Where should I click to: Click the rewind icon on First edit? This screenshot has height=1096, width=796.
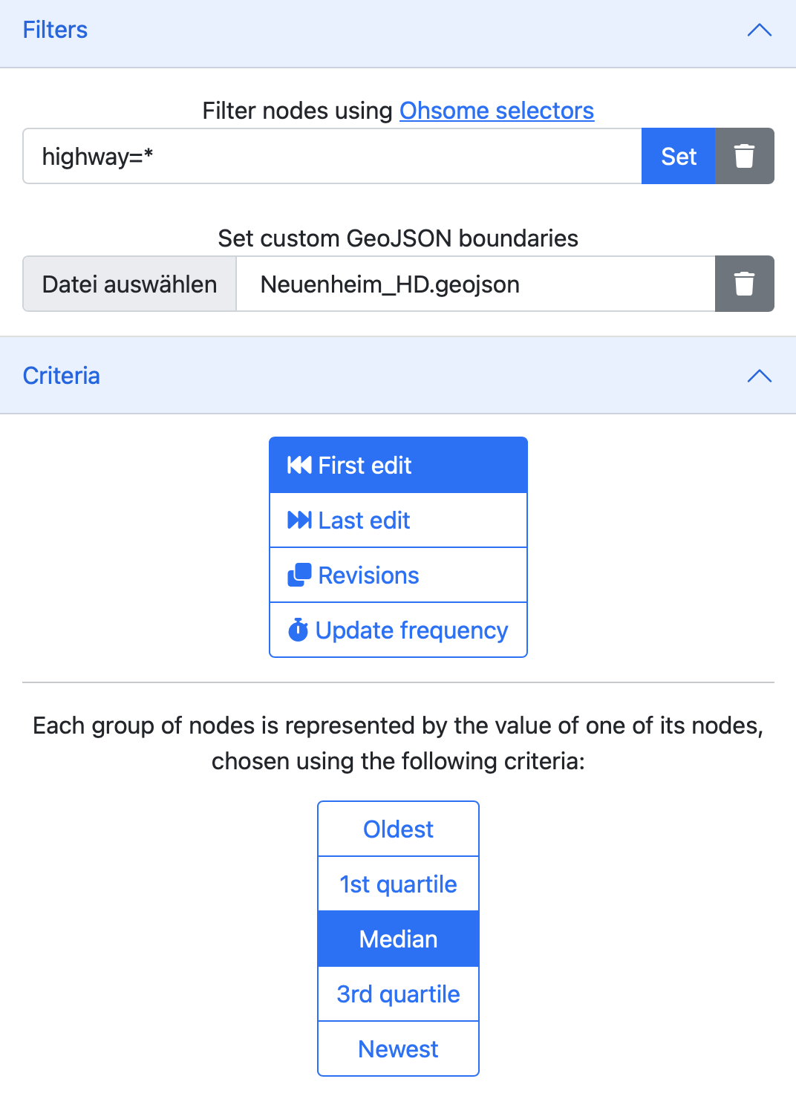(x=298, y=465)
